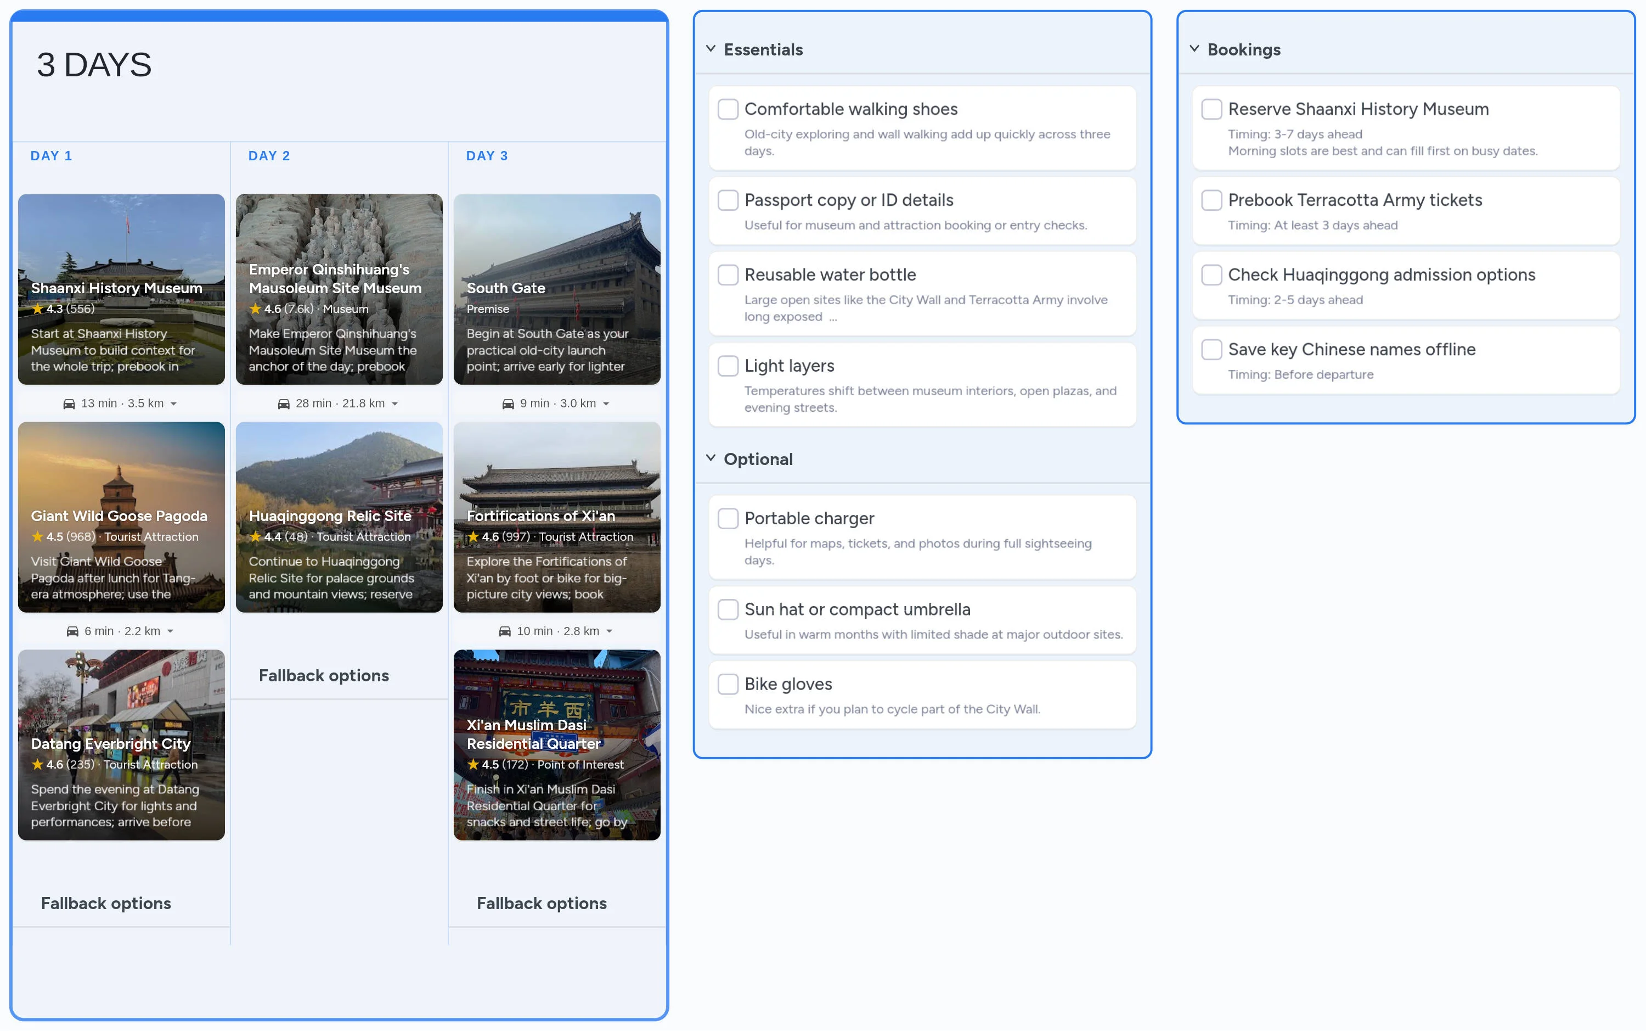Image resolution: width=1646 pixels, height=1031 pixels.
Task: Open the Giant Wild Goose Pagoda card
Action: 121,516
